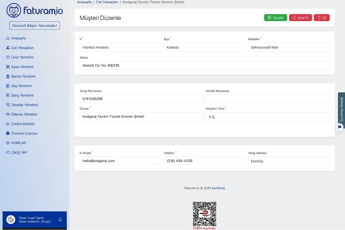This screenshot has width=345, height=230.
Task: Click the Ödeme Yönetimi card icon
Action: point(8,114)
